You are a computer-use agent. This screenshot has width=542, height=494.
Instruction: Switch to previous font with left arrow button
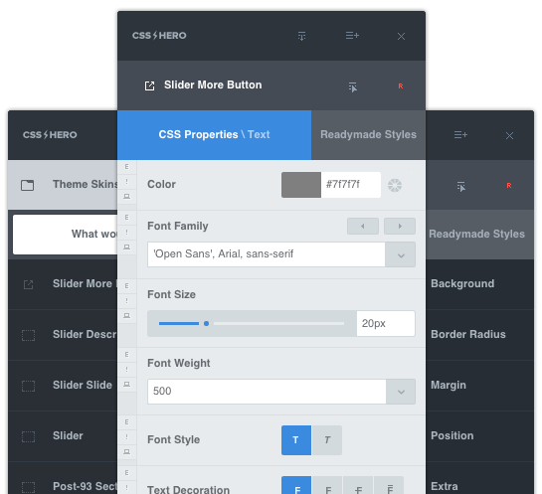click(363, 227)
